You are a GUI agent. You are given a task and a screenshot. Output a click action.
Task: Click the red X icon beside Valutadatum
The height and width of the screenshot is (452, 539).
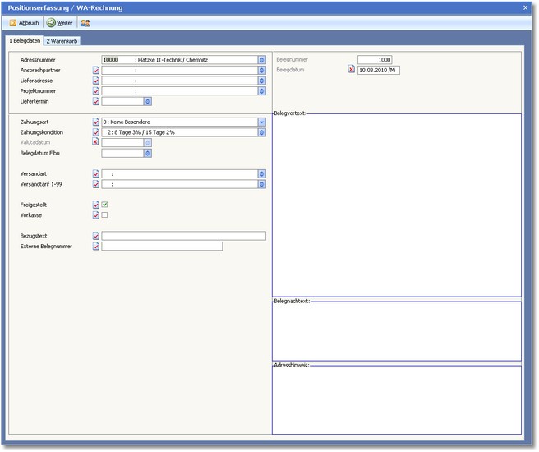pyautogui.click(x=96, y=142)
